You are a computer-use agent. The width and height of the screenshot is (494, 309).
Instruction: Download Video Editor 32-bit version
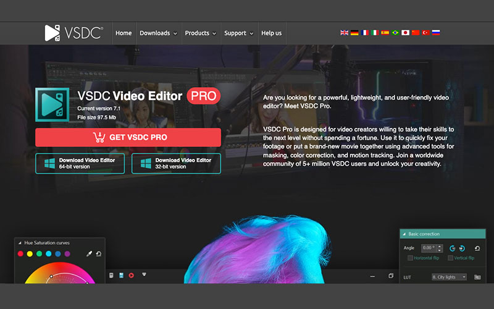(176, 163)
